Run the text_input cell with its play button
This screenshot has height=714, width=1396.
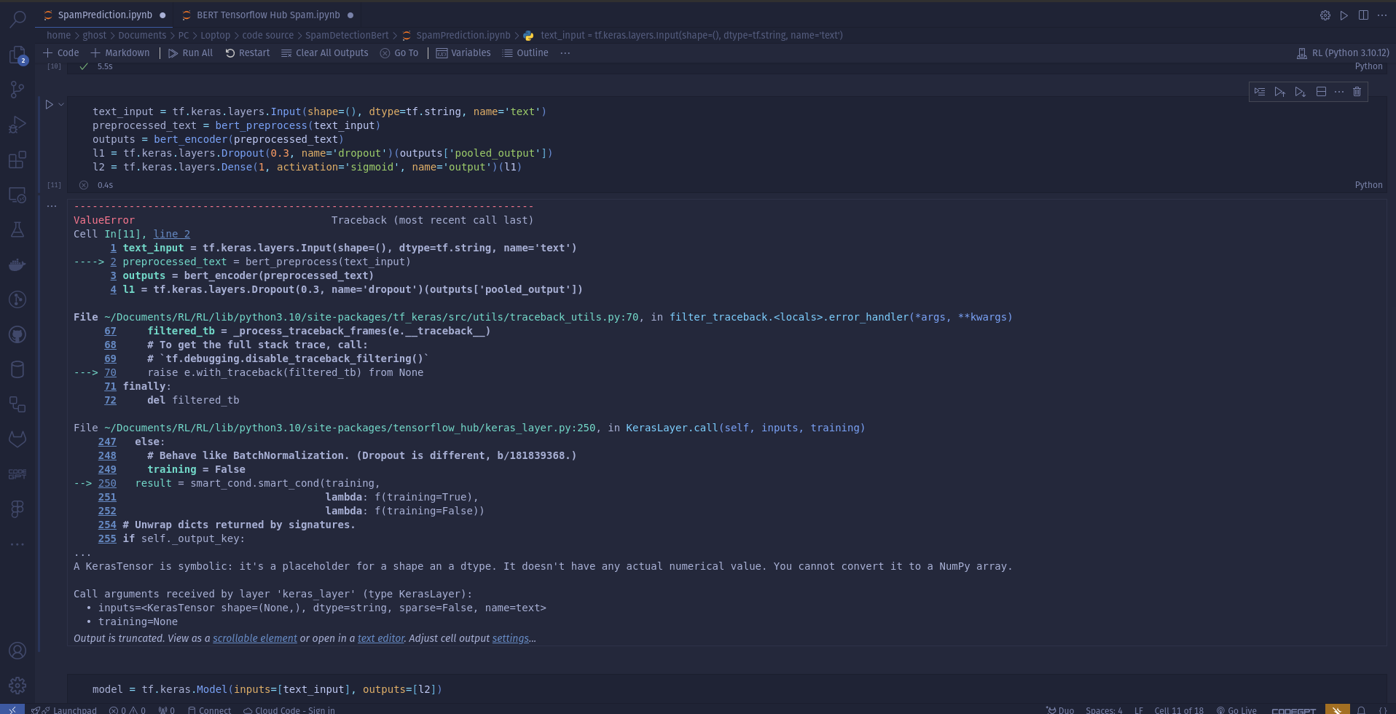pos(49,105)
